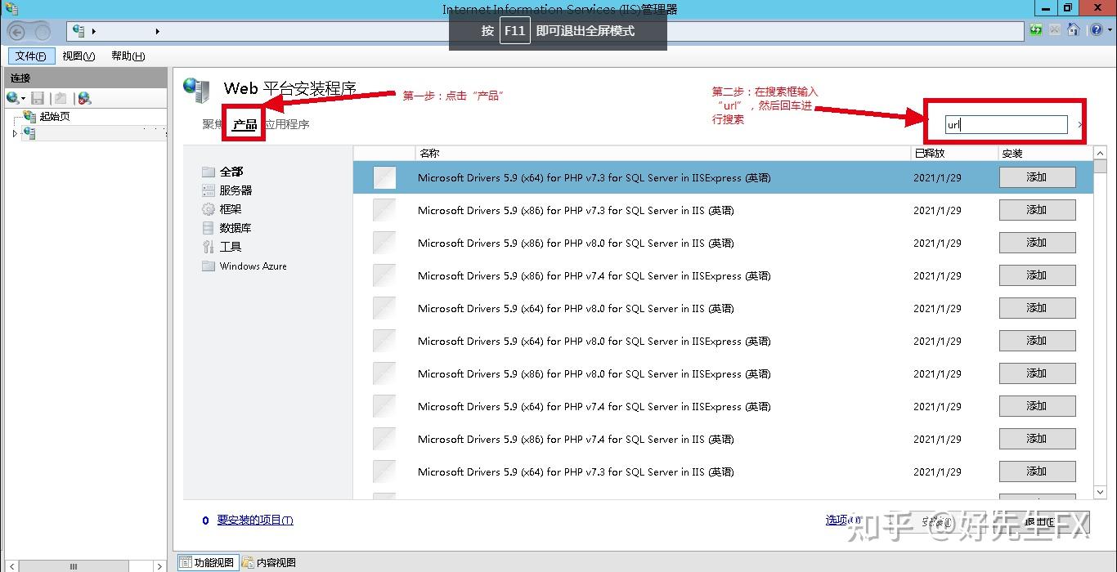The width and height of the screenshot is (1117, 572).
Task: Open the 文件(F) menu
Action: point(31,56)
